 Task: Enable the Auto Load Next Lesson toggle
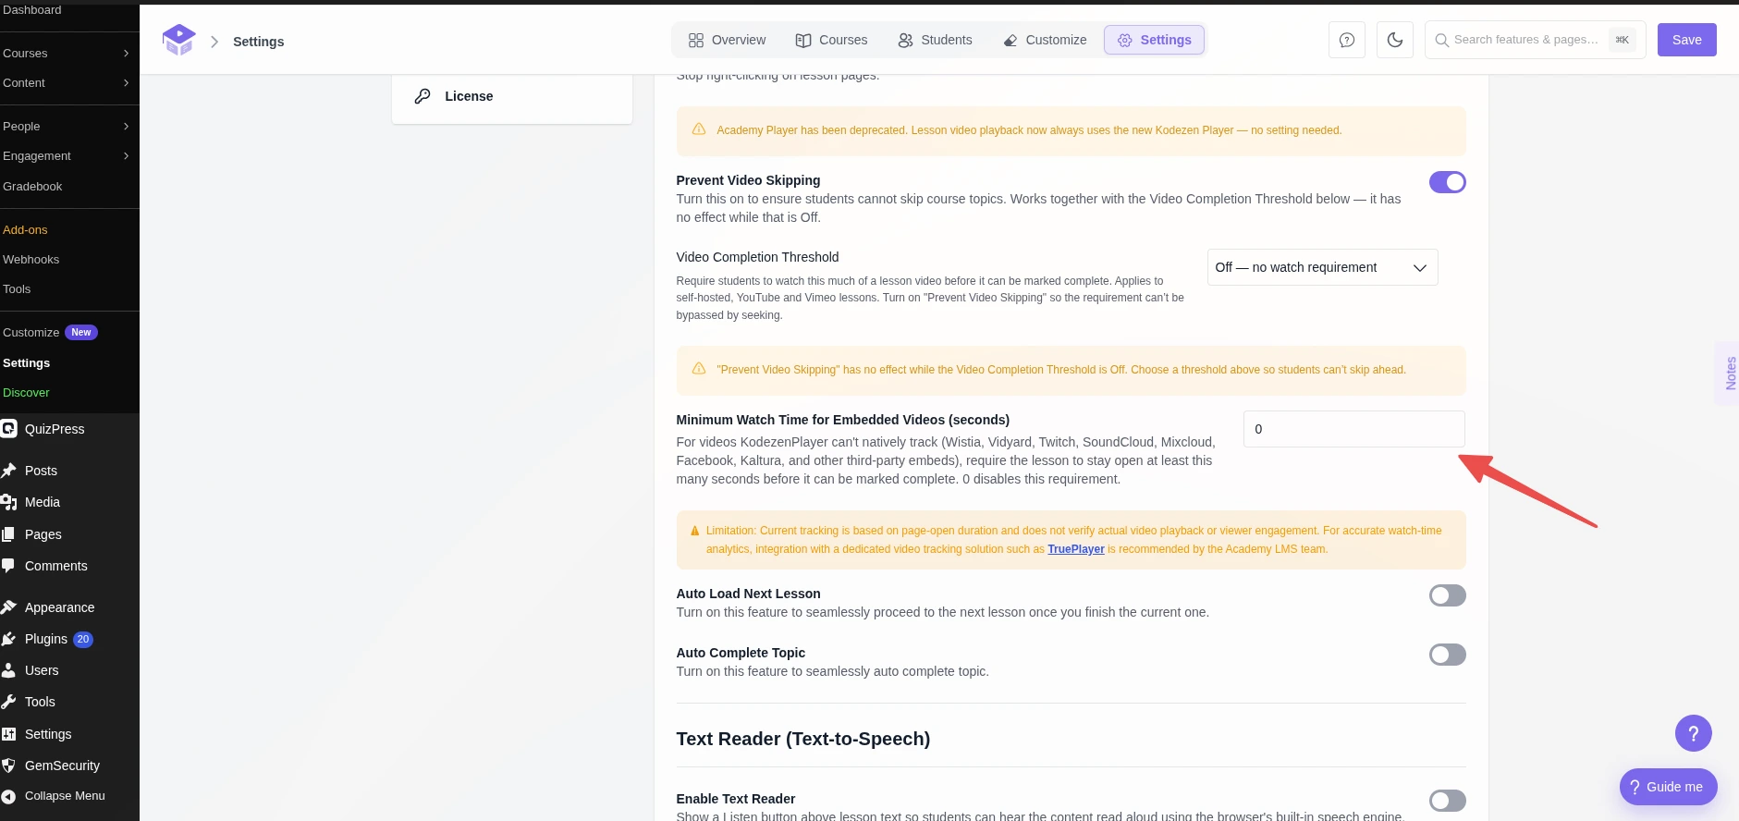[1447, 595]
